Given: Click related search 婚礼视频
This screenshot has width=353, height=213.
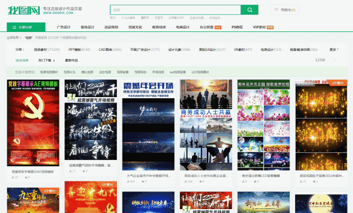Looking at the screenshot, I should 87,72.
